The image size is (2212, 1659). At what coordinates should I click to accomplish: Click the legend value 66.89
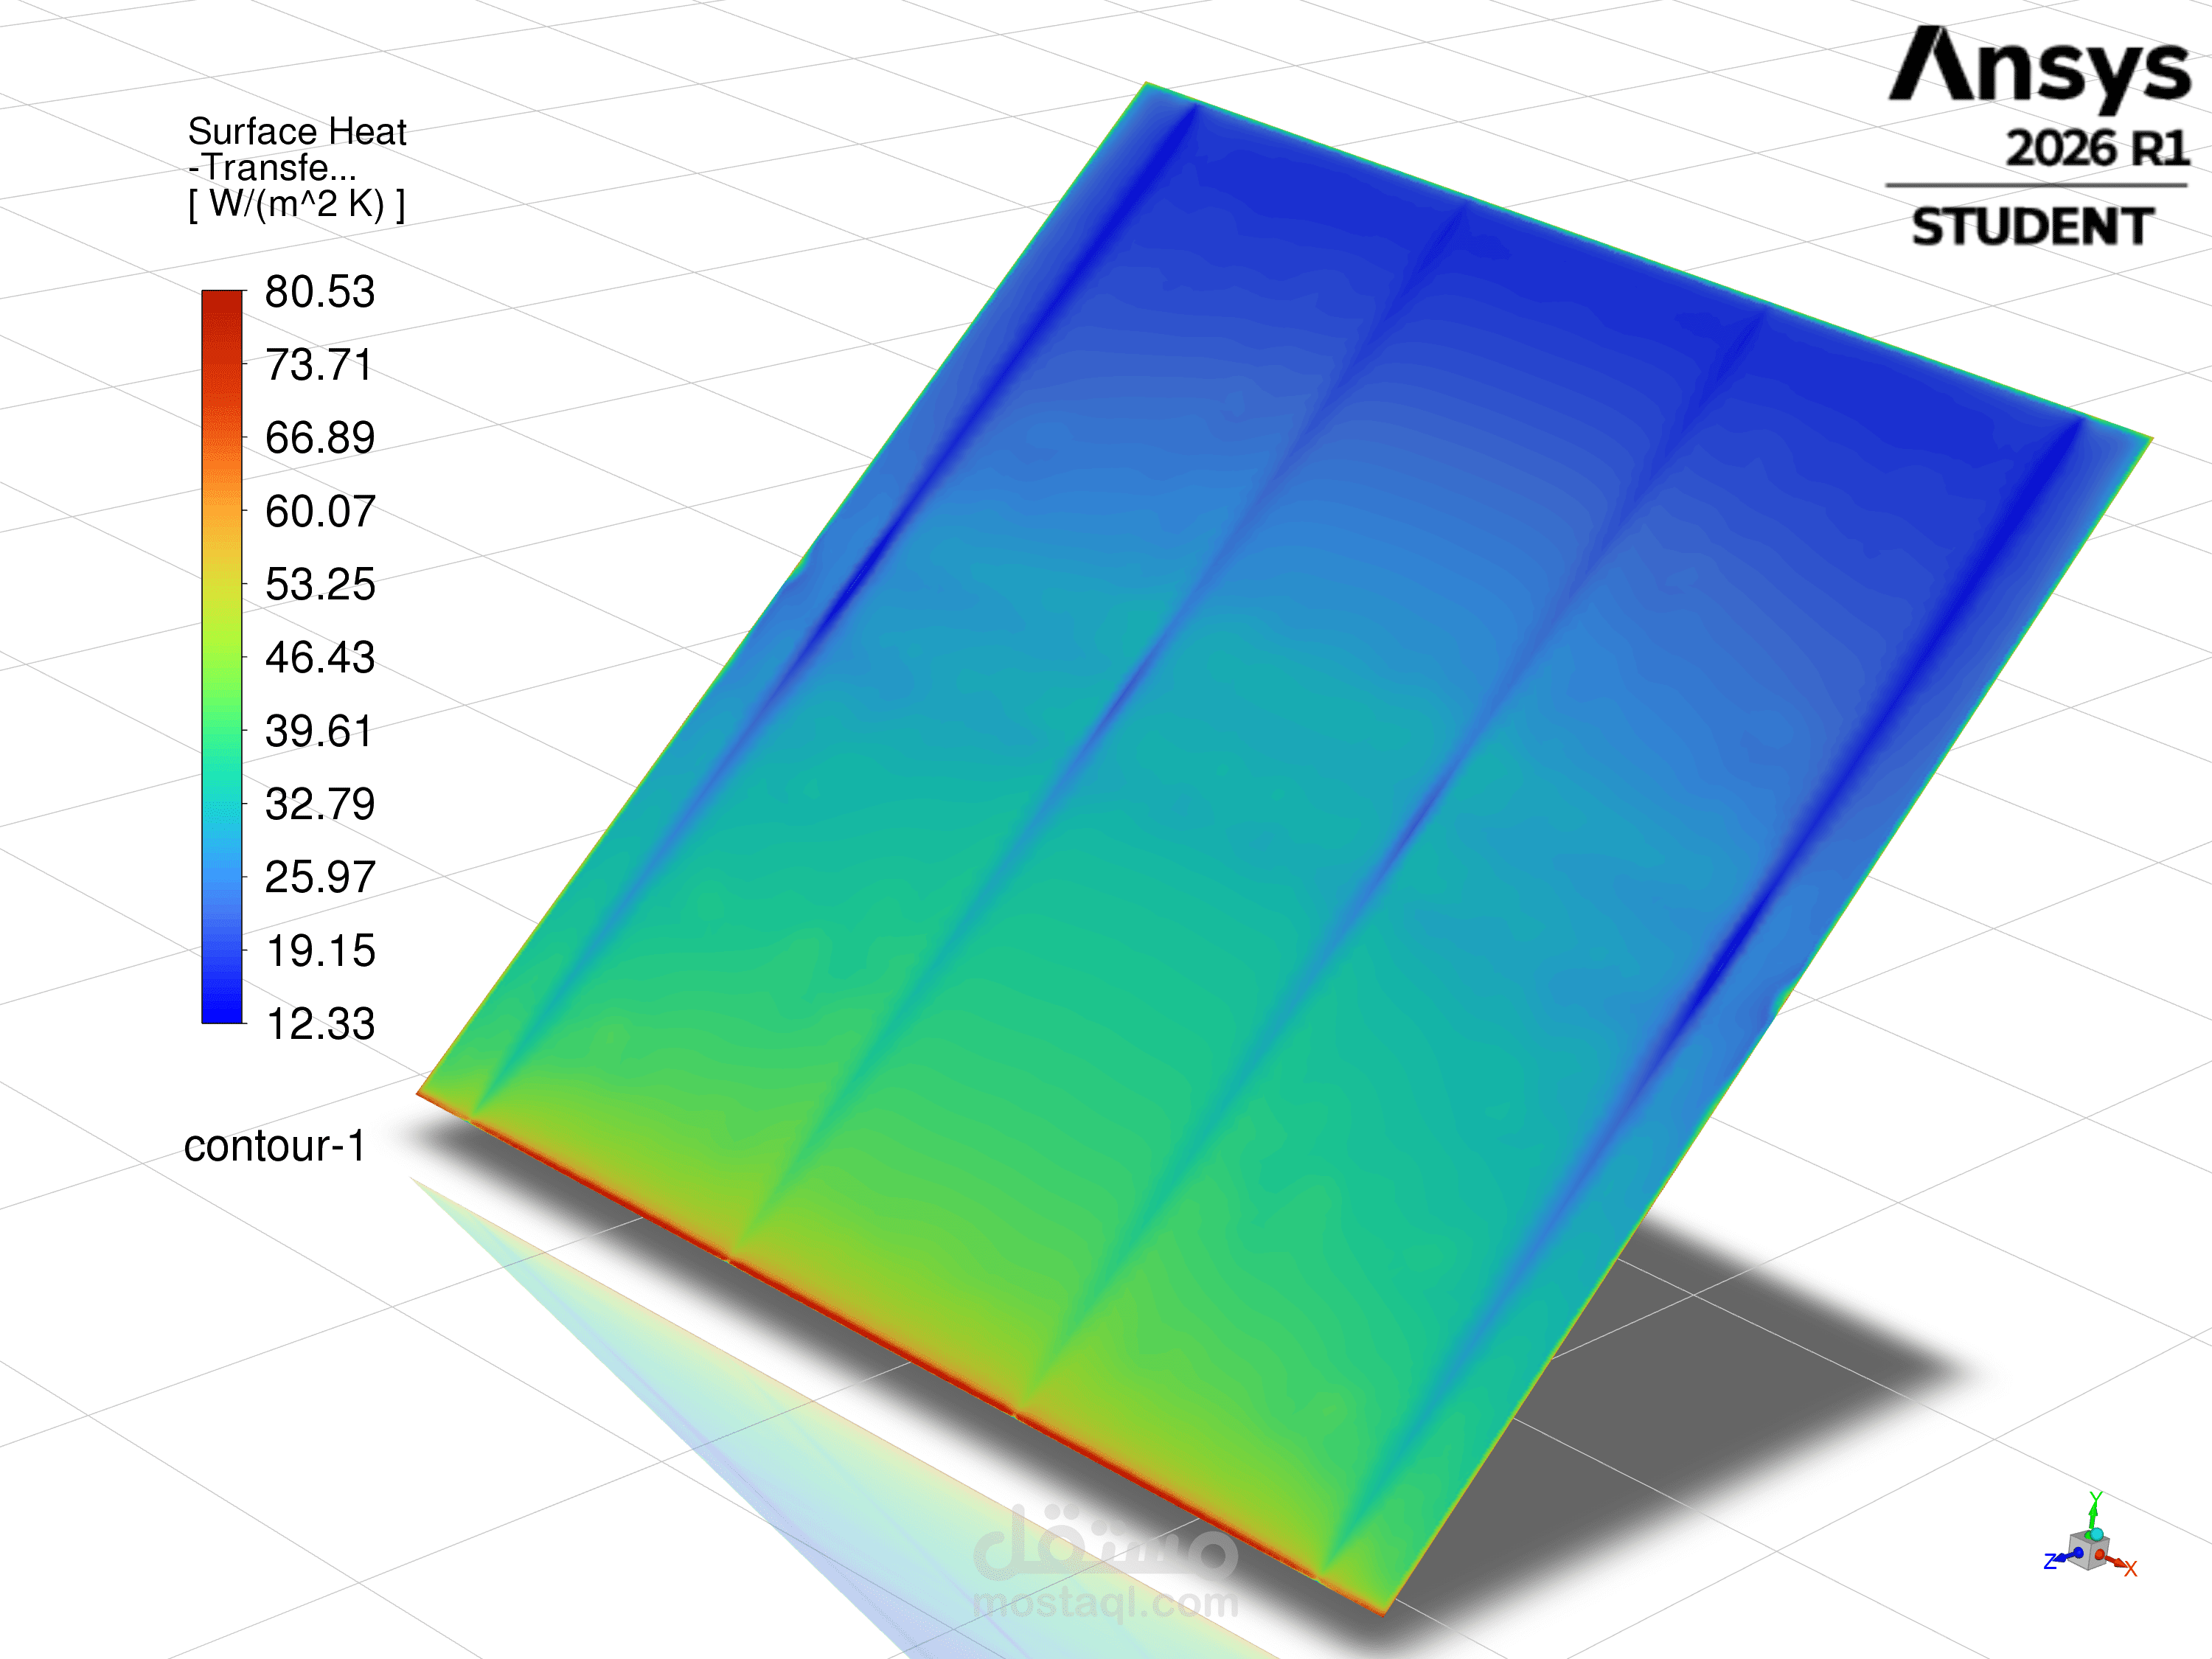pyautogui.click(x=320, y=438)
